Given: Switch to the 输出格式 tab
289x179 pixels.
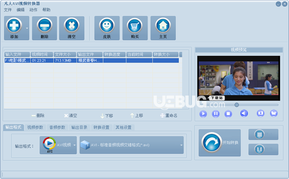Looking at the screenshot, I should [x=13, y=127].
